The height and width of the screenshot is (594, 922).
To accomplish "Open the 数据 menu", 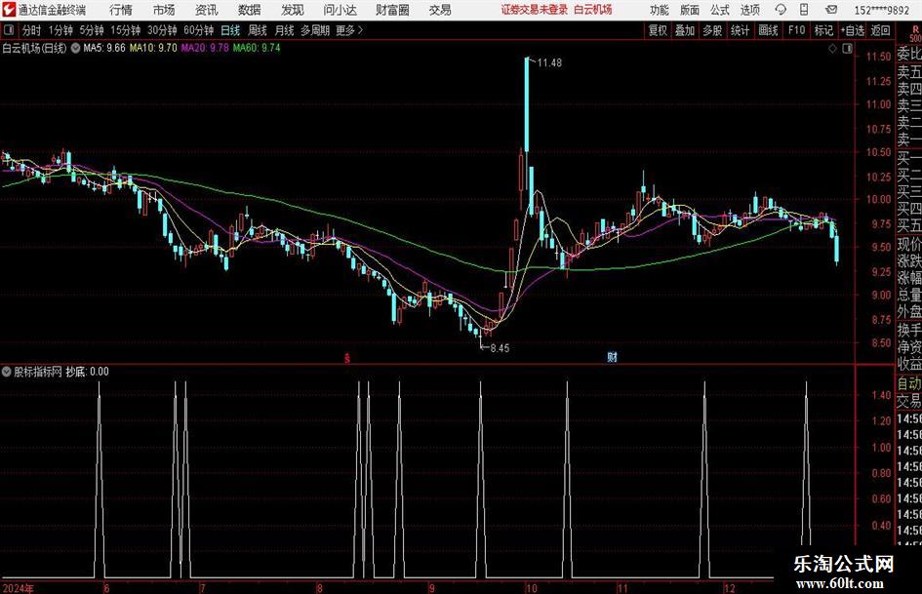I will [250, 10].
